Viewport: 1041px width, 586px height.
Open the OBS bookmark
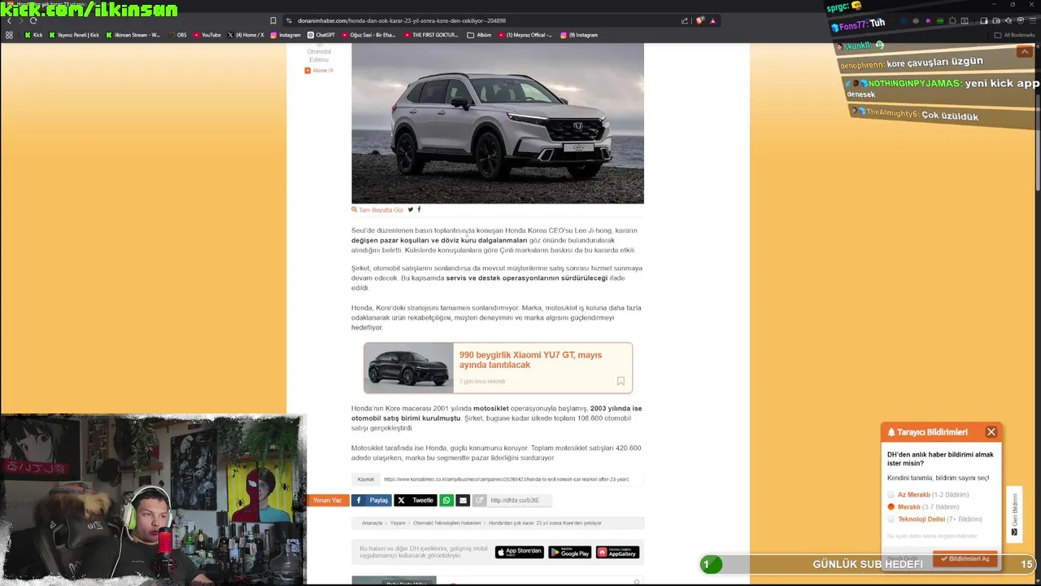pyautogui.click(x=178, y=35)
